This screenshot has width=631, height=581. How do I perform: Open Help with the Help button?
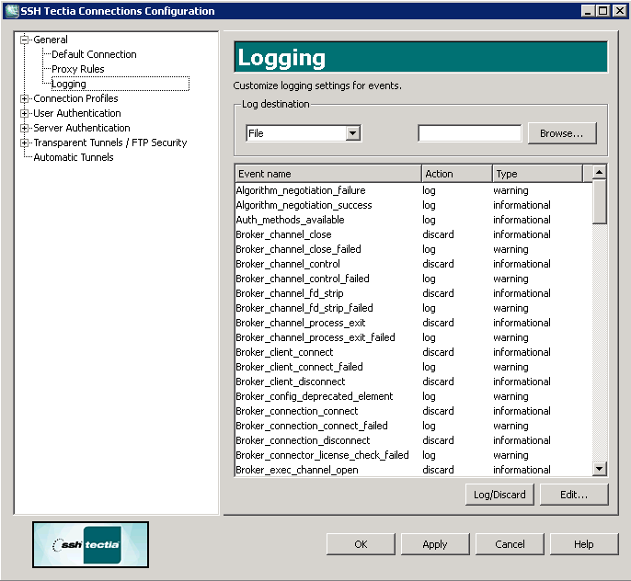click(584, 544)
